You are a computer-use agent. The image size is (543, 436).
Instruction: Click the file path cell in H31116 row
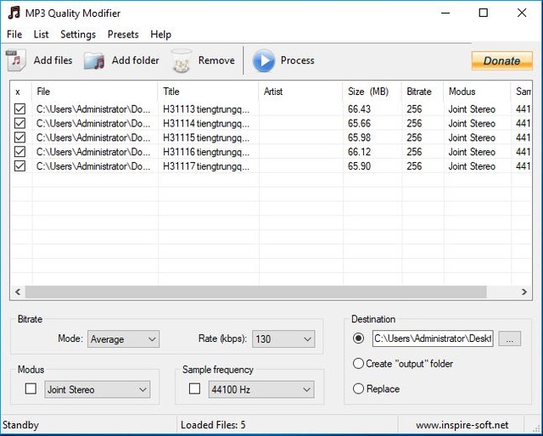(x=93, y=152)
